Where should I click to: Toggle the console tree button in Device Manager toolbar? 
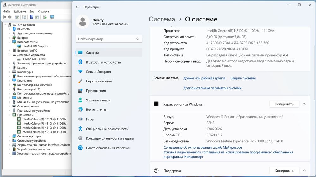pyautogui.click(x=17, y=17)
